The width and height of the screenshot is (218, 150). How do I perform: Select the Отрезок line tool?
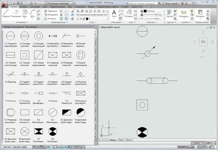(6, 14)
